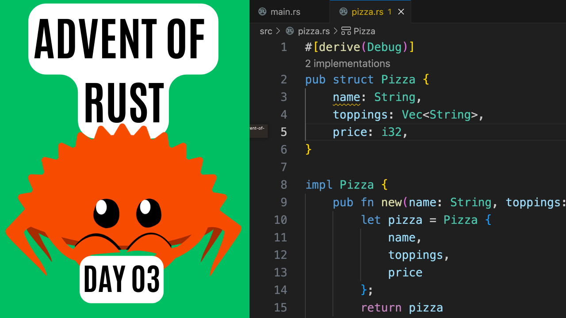Click the 'new' function name on line 9
566x318 pixels.
tap(391, 202)
